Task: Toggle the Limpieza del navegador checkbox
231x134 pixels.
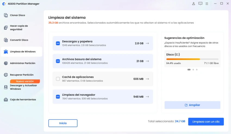Action: [58, 97]
